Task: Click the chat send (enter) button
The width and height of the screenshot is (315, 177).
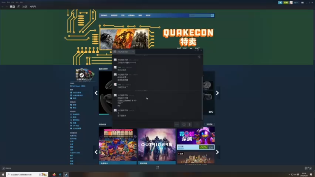Action: [176, 125]
